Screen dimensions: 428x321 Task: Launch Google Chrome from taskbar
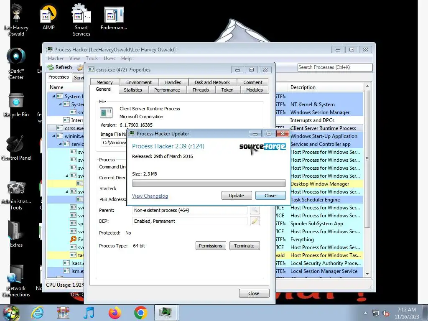tap(140, 313)
